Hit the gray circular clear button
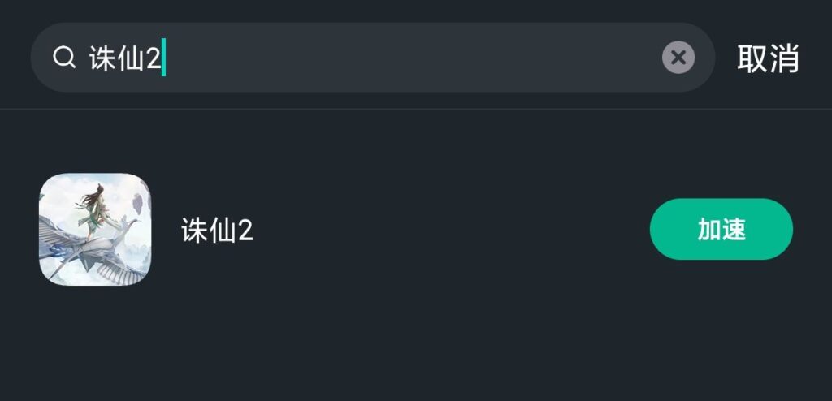The height and width of the screenshot is (401, 832). point(678,58)
